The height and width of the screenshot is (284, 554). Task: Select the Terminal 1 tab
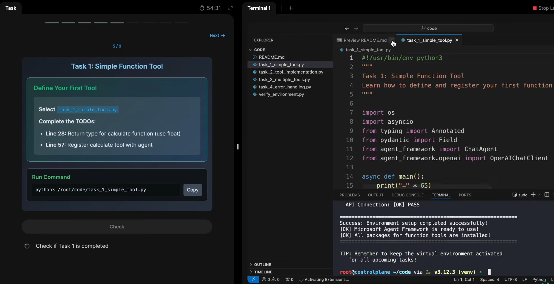click(x=259, y=8)
